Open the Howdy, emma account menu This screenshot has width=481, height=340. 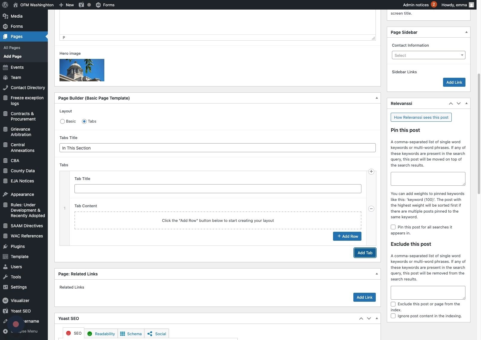(x=458, y=5)
